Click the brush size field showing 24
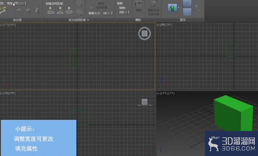Screen dimensions: 258x156 coord(107,13)
